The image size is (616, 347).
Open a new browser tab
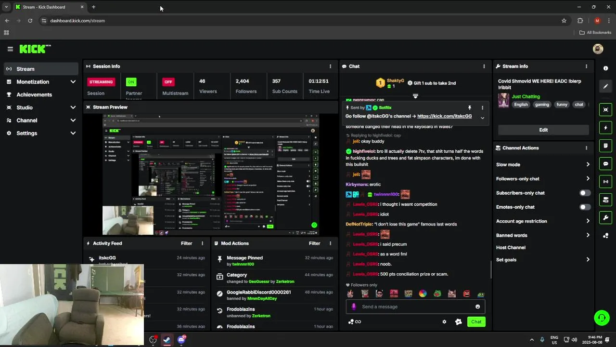[x=93, y=7]
